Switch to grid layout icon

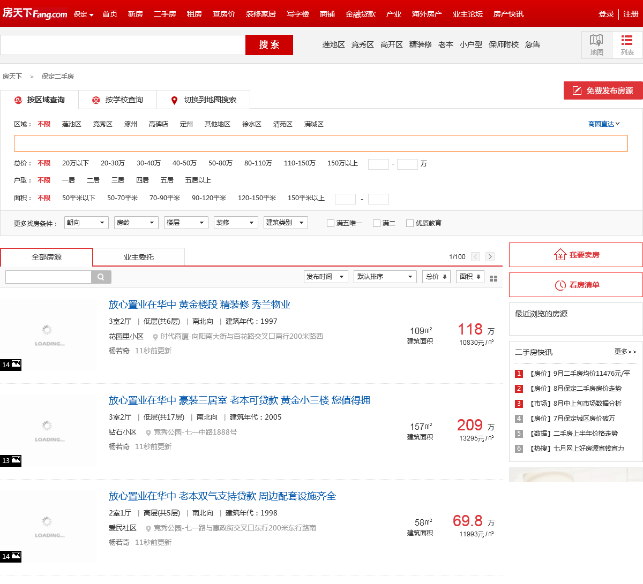[x=494, y=278]
